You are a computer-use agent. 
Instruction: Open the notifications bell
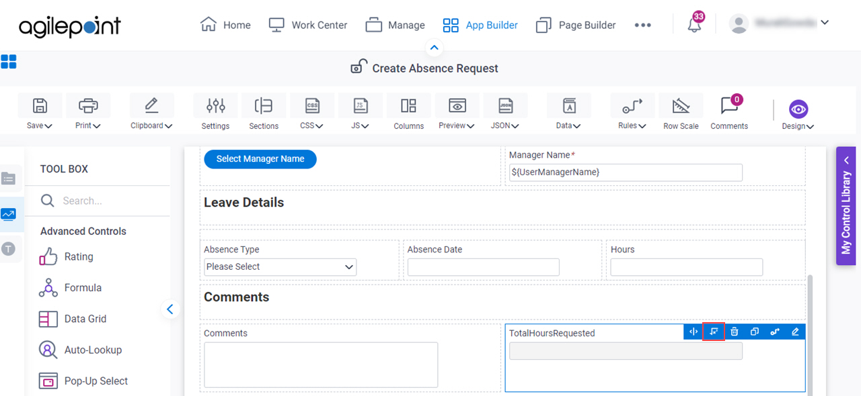695,23
